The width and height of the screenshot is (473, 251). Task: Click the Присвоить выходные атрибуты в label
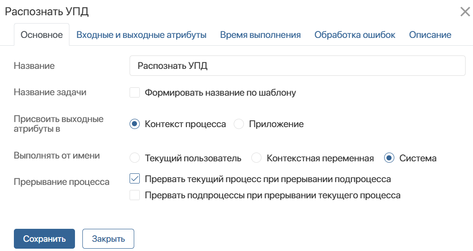click(x=58, y=123)
